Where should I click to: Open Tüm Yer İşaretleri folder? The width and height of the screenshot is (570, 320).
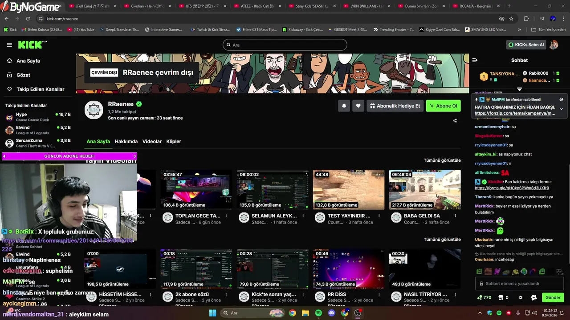click(549, 30)
